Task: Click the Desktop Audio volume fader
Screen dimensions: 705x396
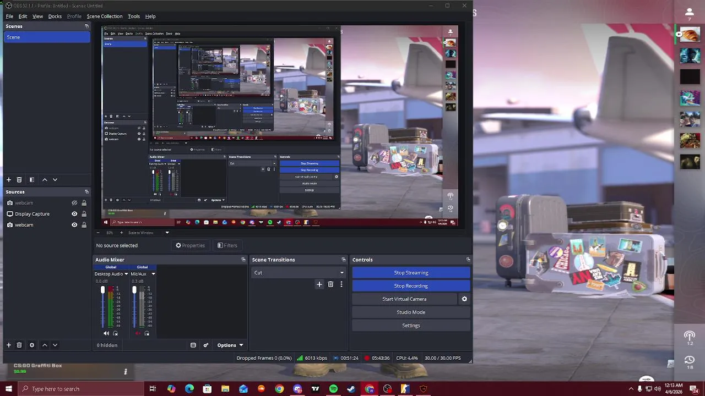Action: coord(102,290)
